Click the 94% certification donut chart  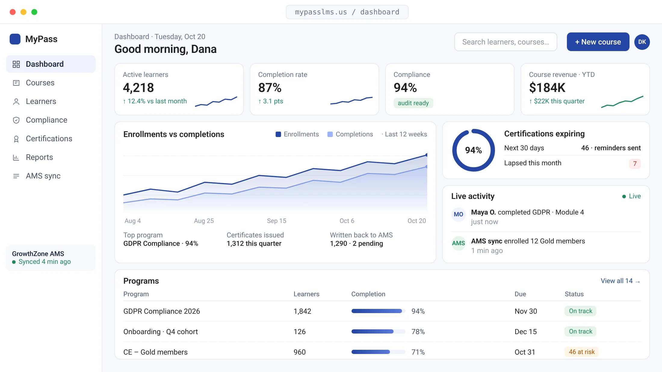tap(474, 150)
